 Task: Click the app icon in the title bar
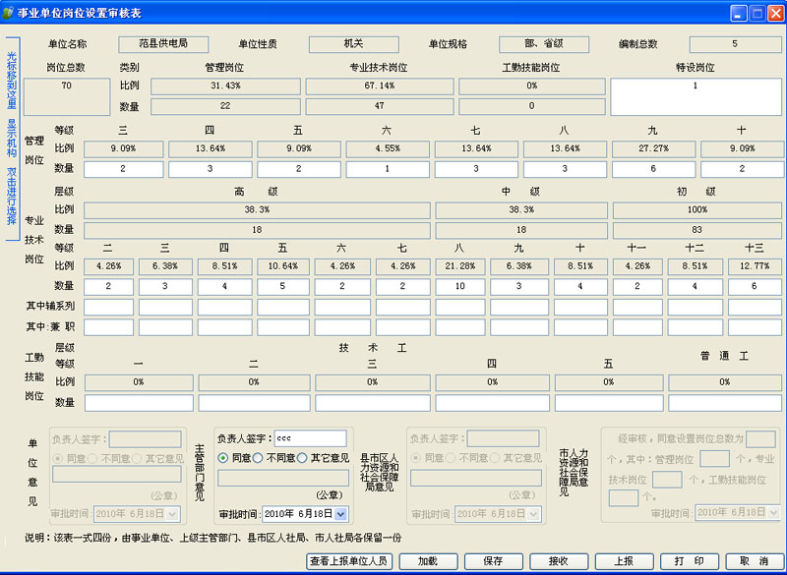click(7, 13)
